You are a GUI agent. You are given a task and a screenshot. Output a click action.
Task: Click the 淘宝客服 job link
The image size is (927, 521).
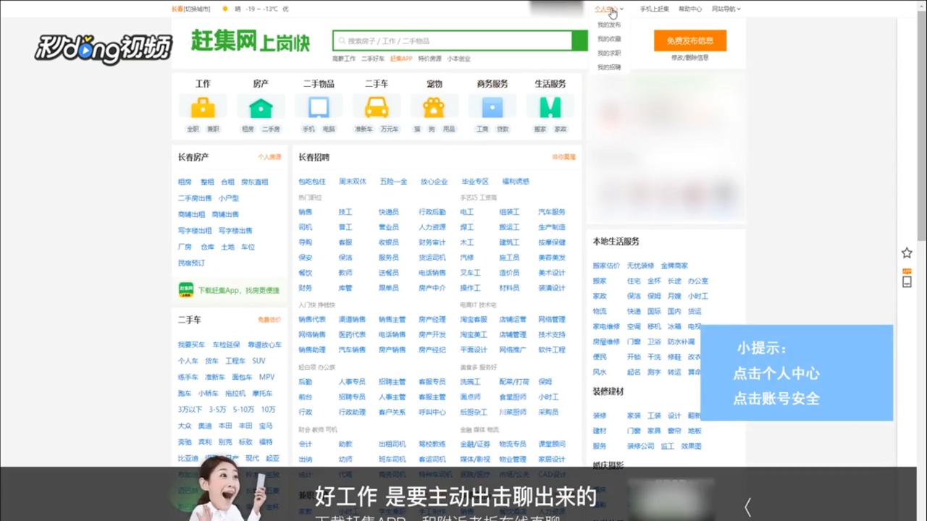[474, 319]
